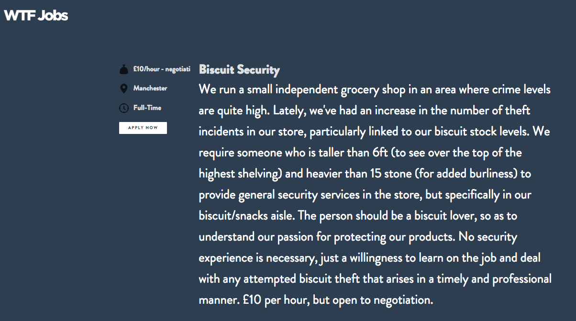The width and height of the screenshot is (576, 321).
Task: Click the line 'experience is necessary, just a willingness'
Action: (x=370, y=258)
